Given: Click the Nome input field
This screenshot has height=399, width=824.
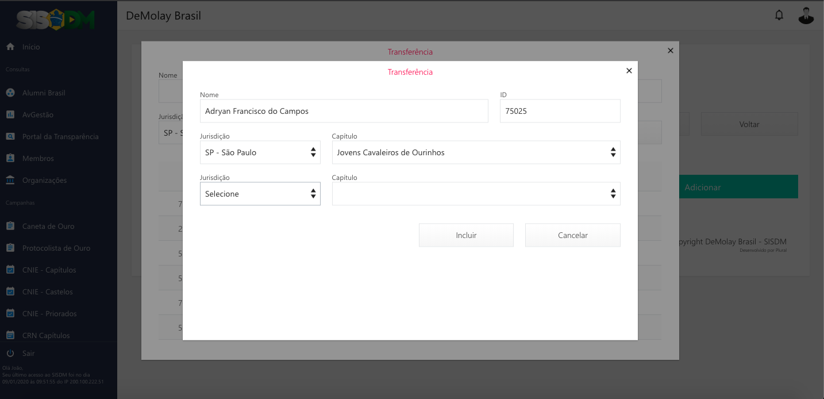Looking at the screenshot, I should tap(344, 111).
